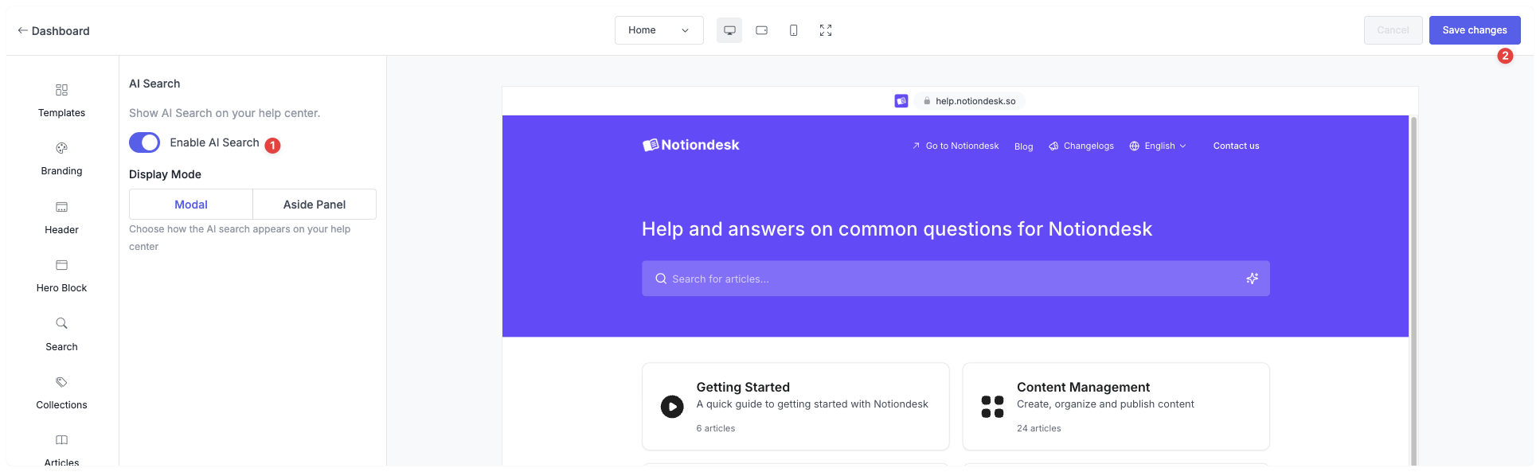This screenshot has width=1540, height=472.
Task: Disable the Enable AI Search toggle
Action: (x=145, y=142)
